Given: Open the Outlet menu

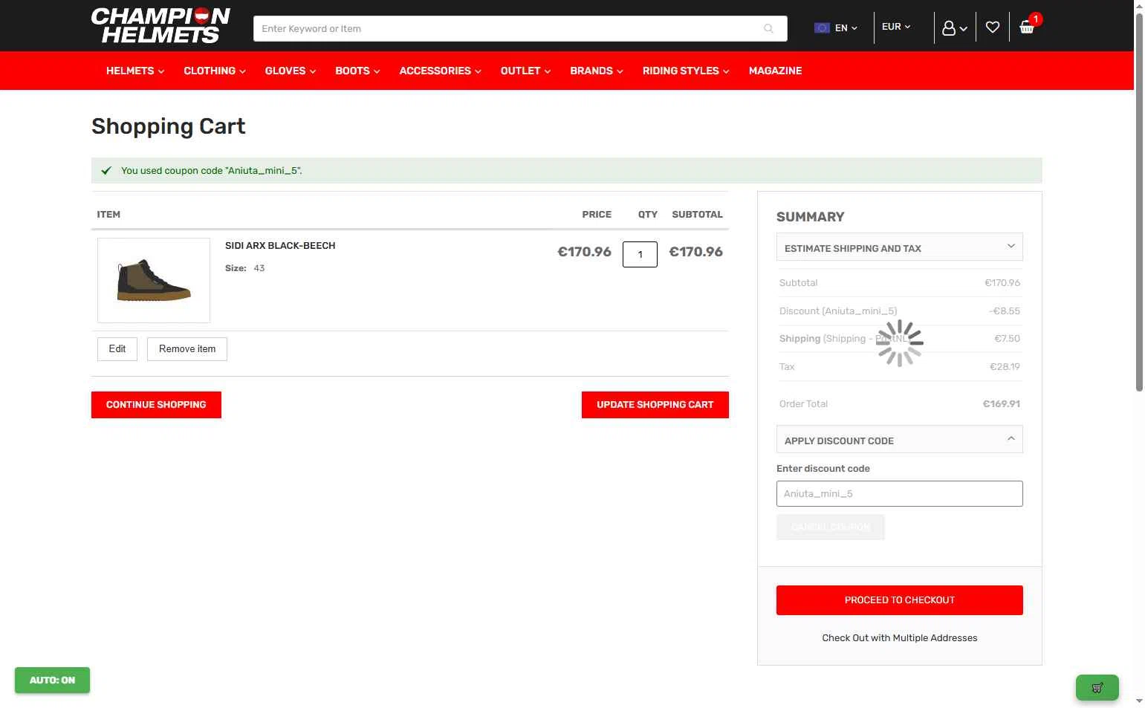Looking at the screenshot, I should 525,71.
